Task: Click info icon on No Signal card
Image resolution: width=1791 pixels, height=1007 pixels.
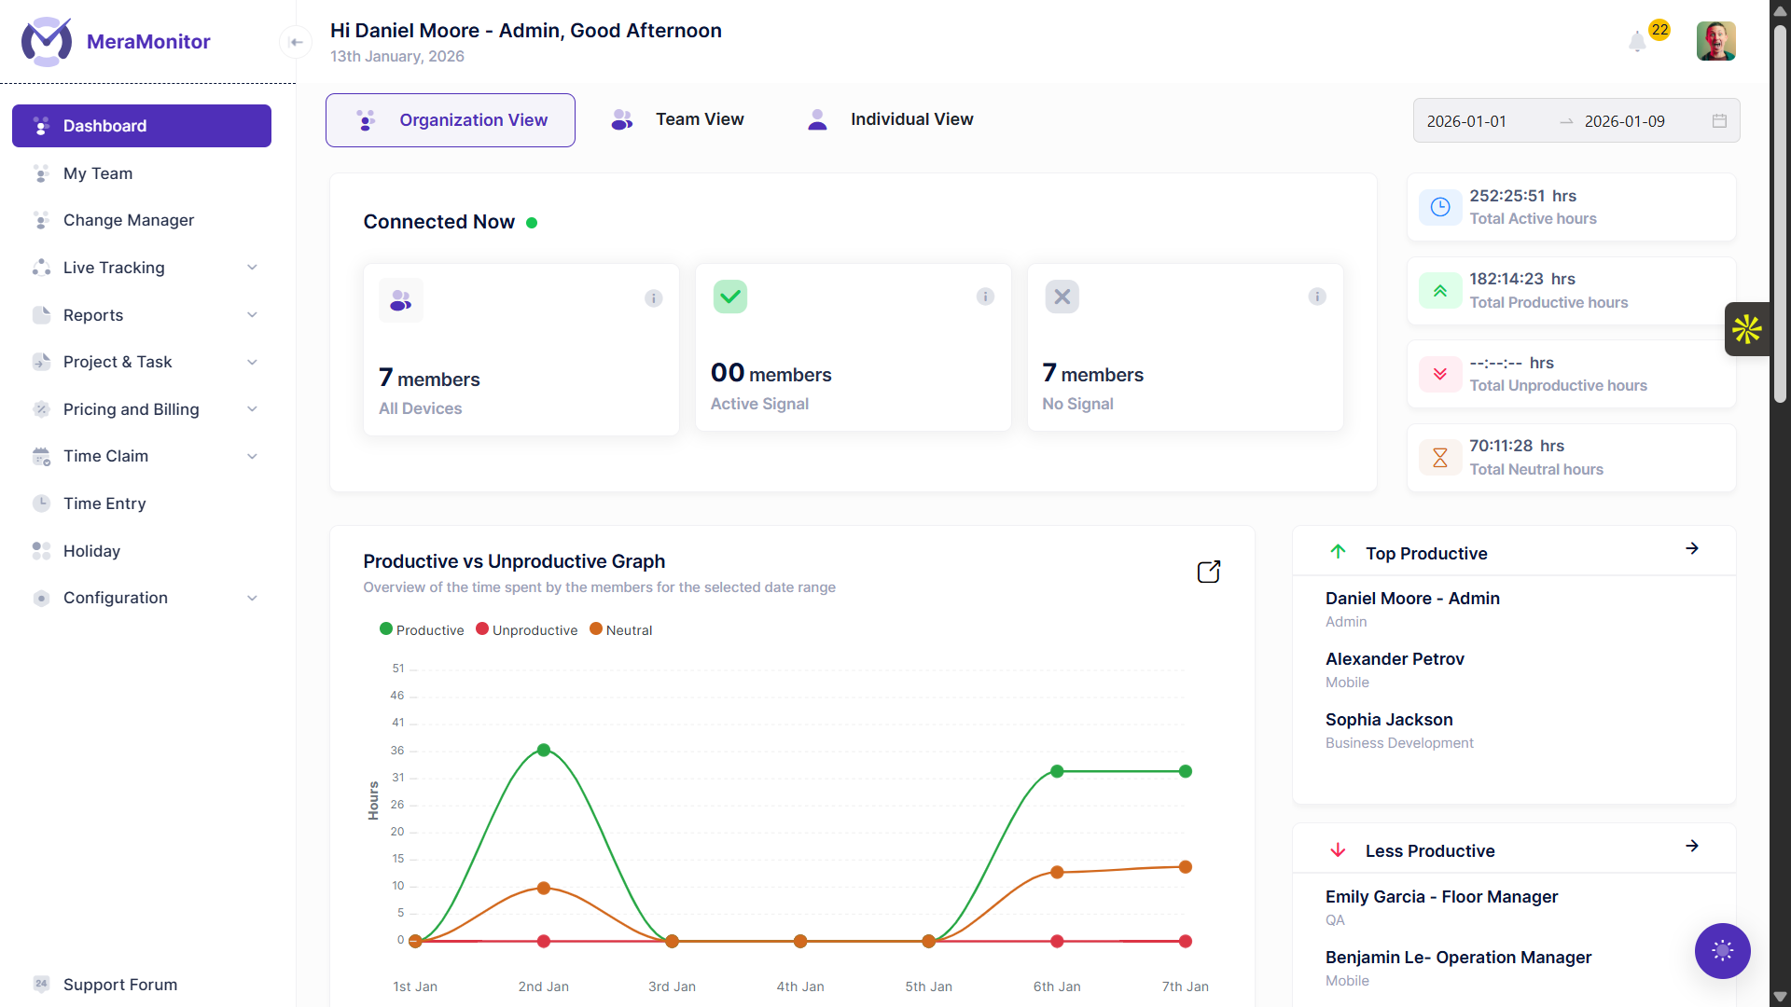Action: tap(1317, 297)
